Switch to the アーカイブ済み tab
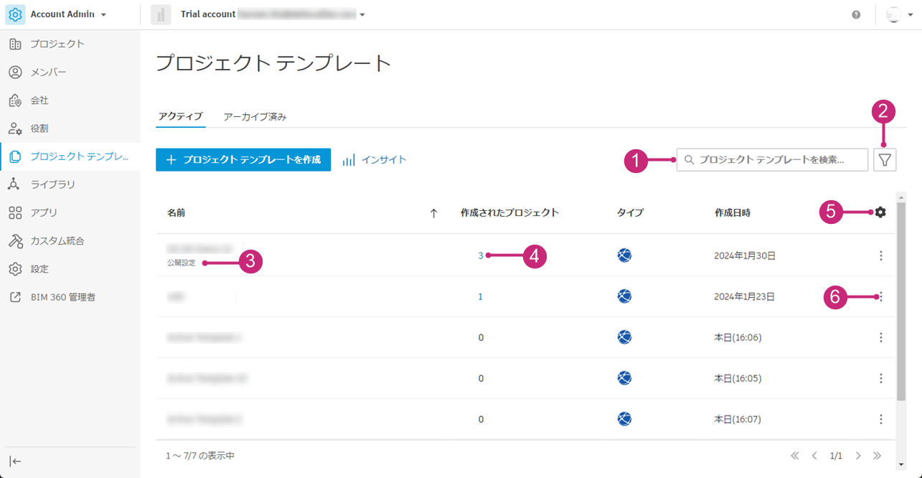Viewport: 922px width, 478px height. coord(255,116)
